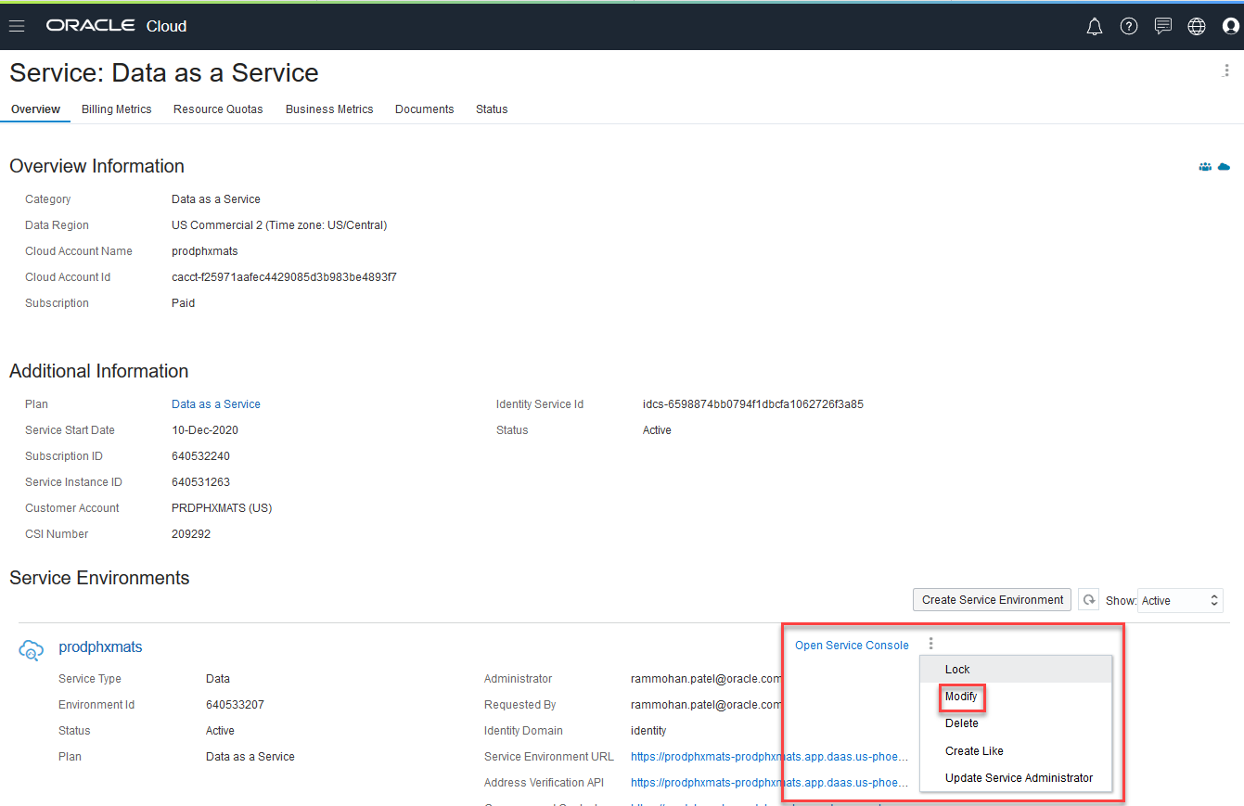Choose Lock from the environment menu
Viewport: 1244px width, 806px height.
click(1016, 670)
